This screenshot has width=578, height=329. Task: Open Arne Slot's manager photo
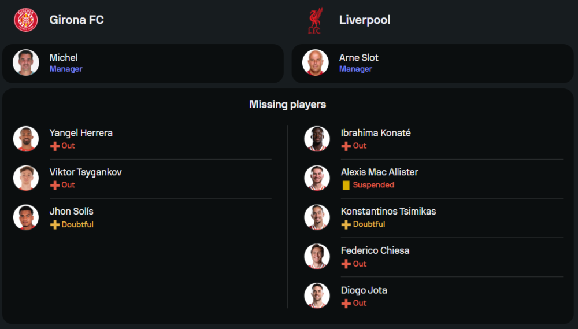click(316, 62)
